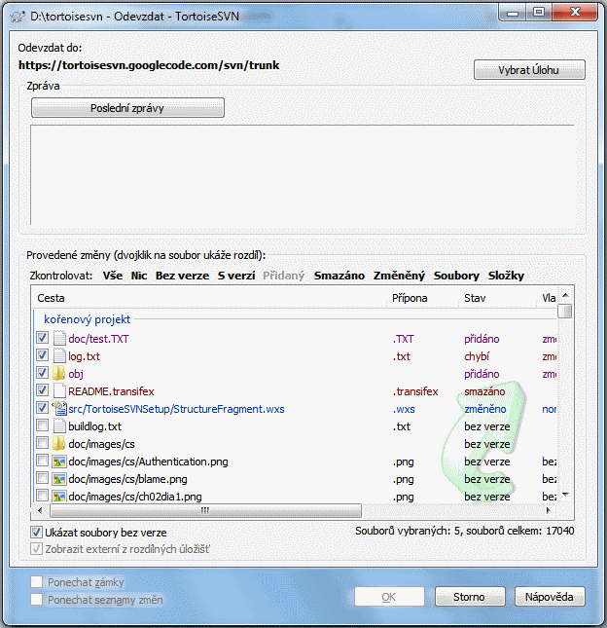
Task: Deselect all via 'Nic' link
Action: [139, 276]
